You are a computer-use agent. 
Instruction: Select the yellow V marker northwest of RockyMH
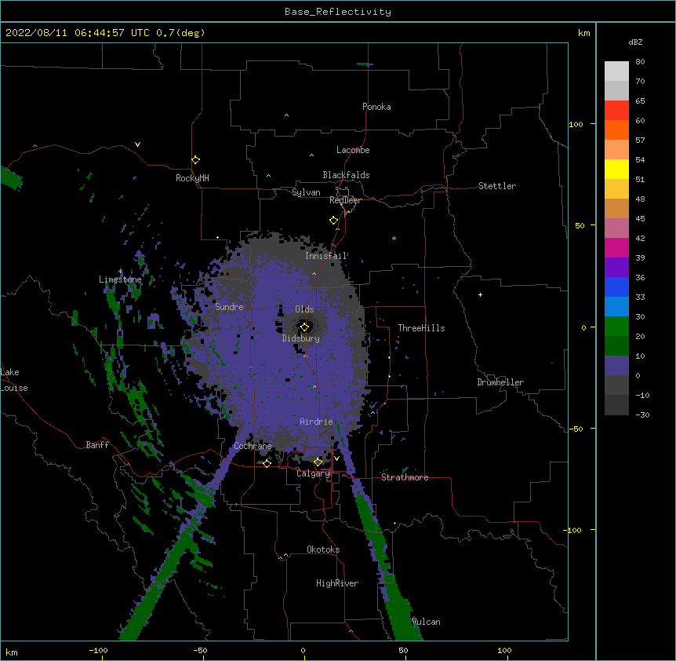point(137,144)
